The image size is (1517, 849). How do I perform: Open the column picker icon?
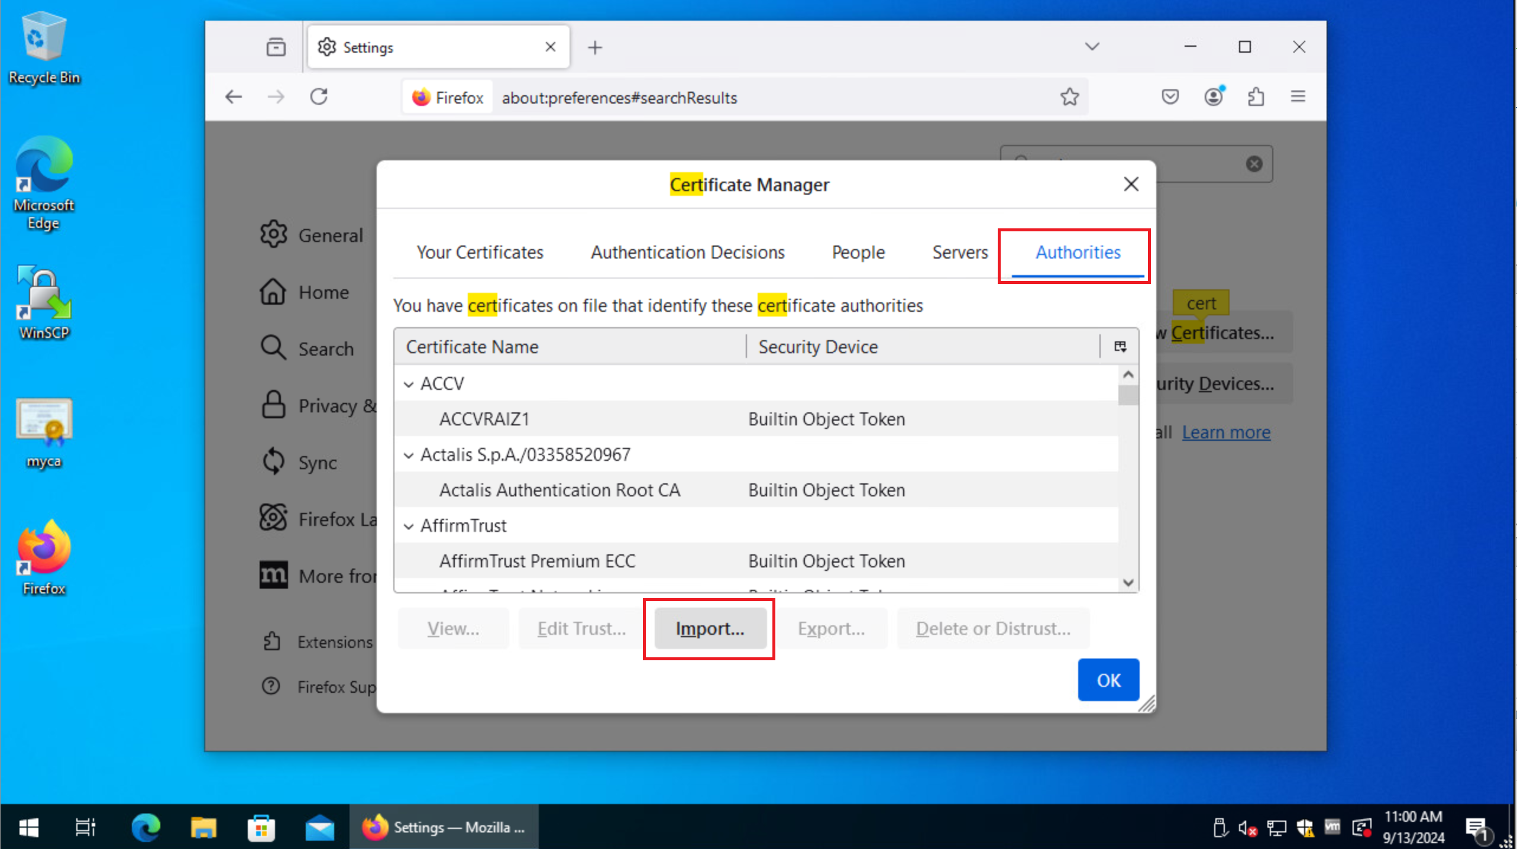(1120, 347)
